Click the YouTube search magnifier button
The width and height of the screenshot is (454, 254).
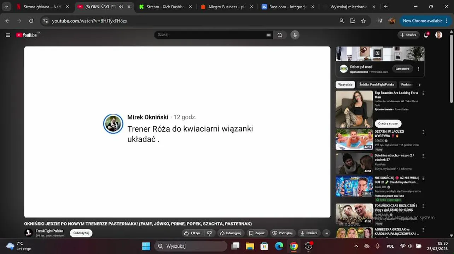coord(280,35)
